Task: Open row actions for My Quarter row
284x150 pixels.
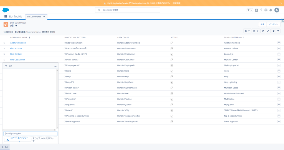Action: (279, 105)
